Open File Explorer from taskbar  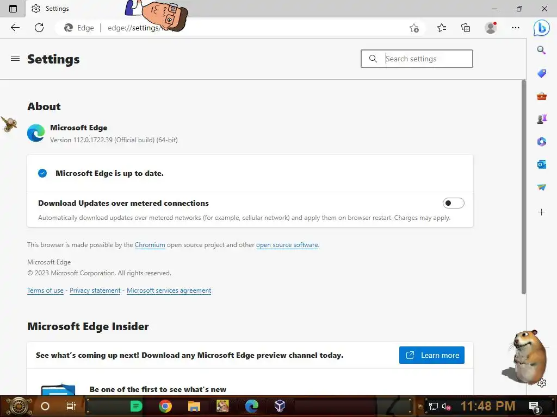click(x=194, y=406)
